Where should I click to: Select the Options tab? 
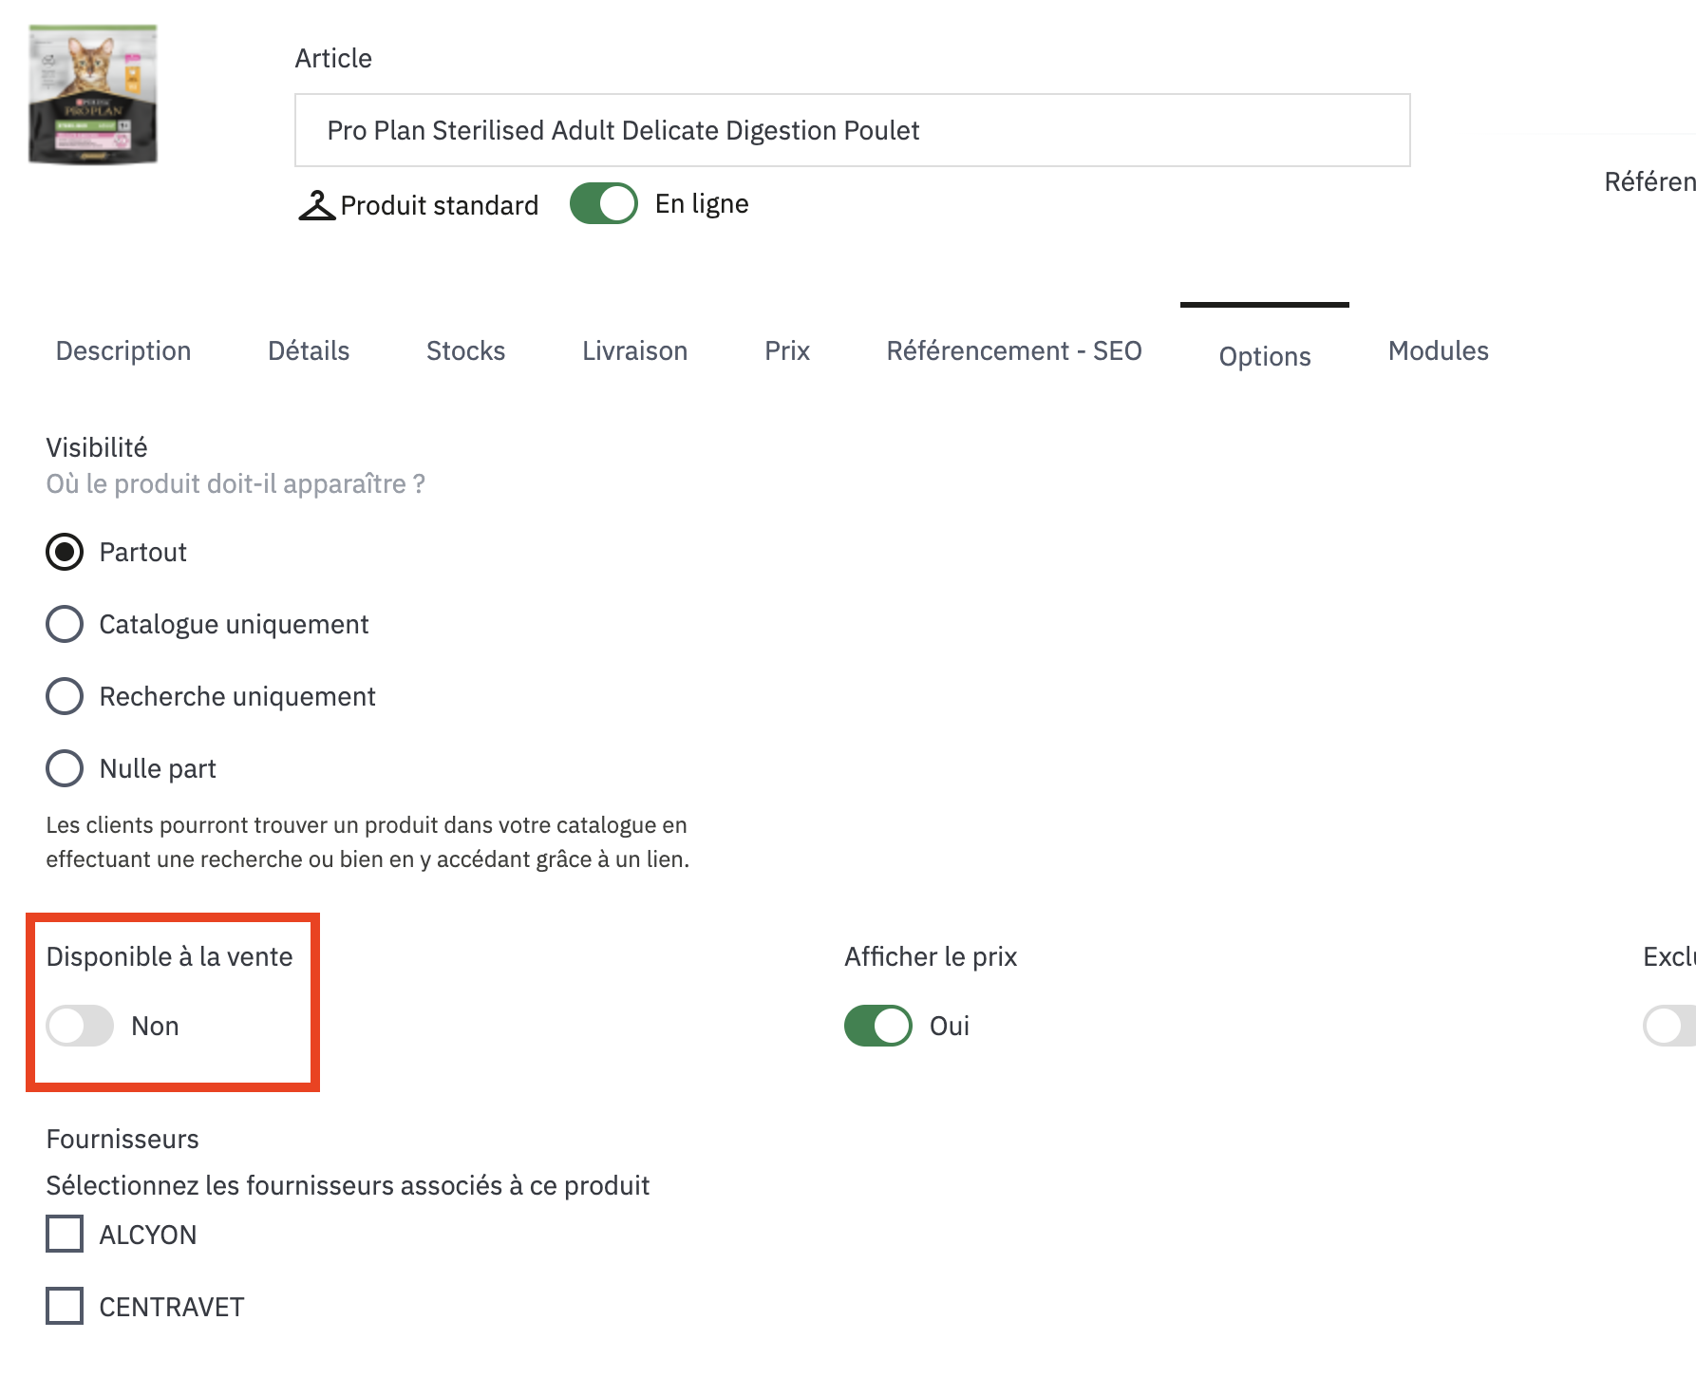(x=1265, y=356)
